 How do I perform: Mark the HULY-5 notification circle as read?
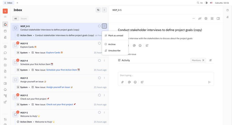pos(100,43)
